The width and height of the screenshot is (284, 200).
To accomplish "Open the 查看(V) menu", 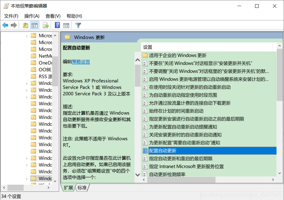I will [53, 16].
